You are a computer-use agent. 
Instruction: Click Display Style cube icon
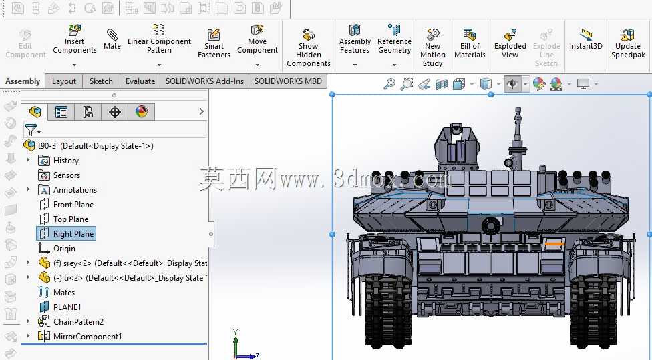click(486, 84)
